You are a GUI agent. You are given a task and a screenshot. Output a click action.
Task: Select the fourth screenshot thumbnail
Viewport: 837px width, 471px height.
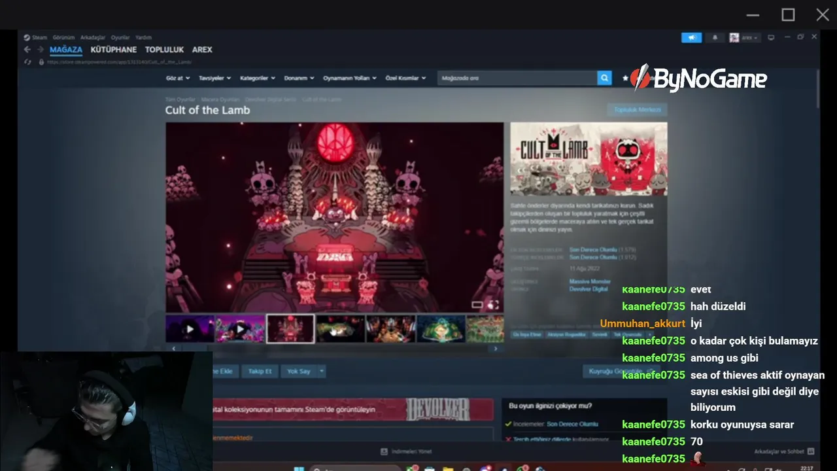click(341, 329)
